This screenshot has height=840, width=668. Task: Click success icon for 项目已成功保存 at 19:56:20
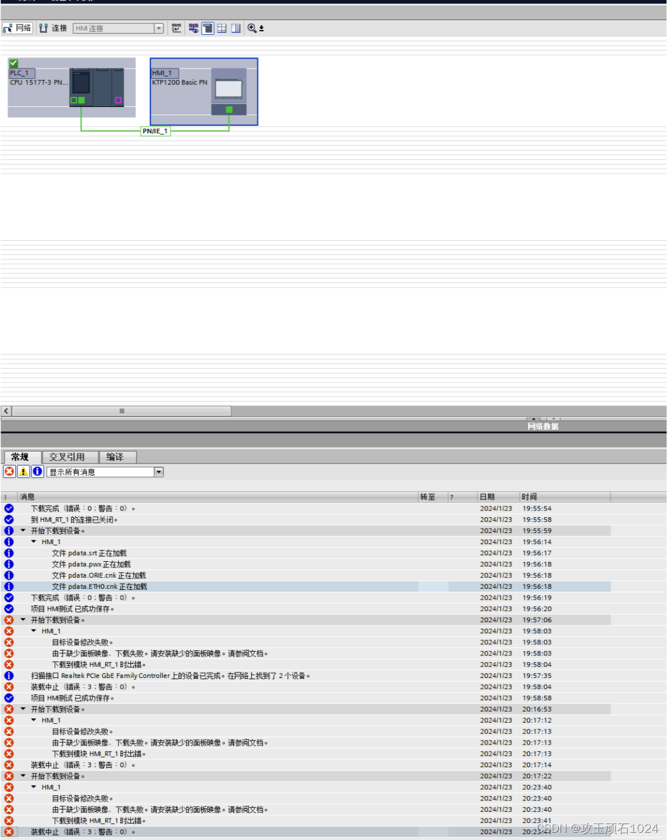coord(9,609)
